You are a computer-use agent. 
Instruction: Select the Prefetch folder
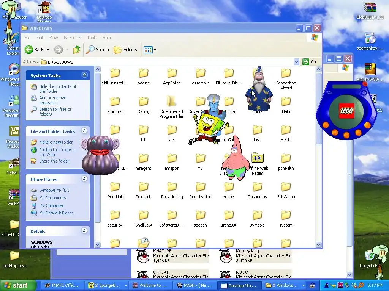point(143,191)
